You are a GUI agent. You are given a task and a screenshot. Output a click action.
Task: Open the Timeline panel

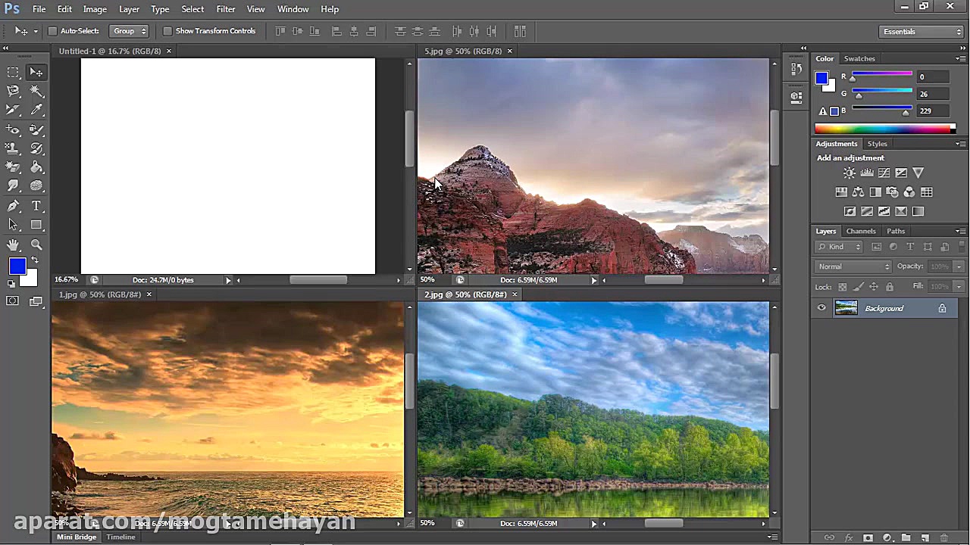120,537
